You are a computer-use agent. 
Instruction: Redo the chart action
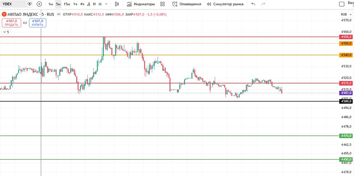click(x=263, y=4)
